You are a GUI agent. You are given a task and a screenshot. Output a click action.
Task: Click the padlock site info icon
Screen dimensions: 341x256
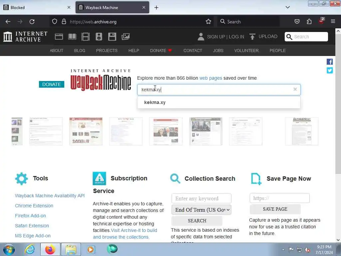(64, 22)
